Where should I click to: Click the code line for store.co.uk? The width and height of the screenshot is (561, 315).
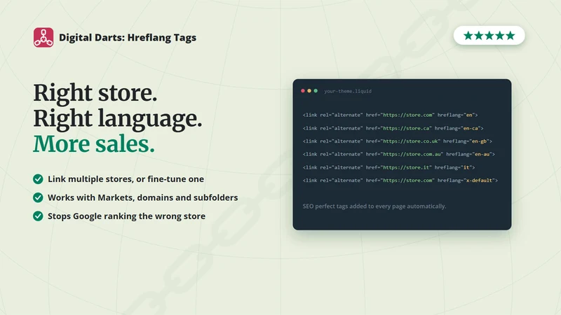pos(397,141)
